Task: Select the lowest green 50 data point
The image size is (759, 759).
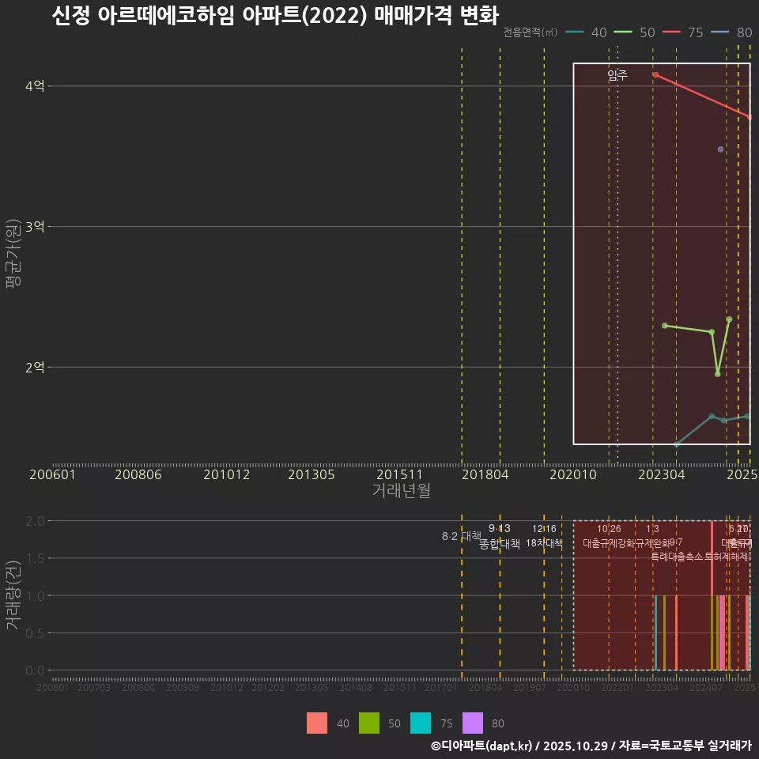Action: pyautogui.click(x=717, y=373)
